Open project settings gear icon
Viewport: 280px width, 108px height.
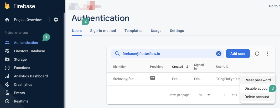(x=56, y=20)
